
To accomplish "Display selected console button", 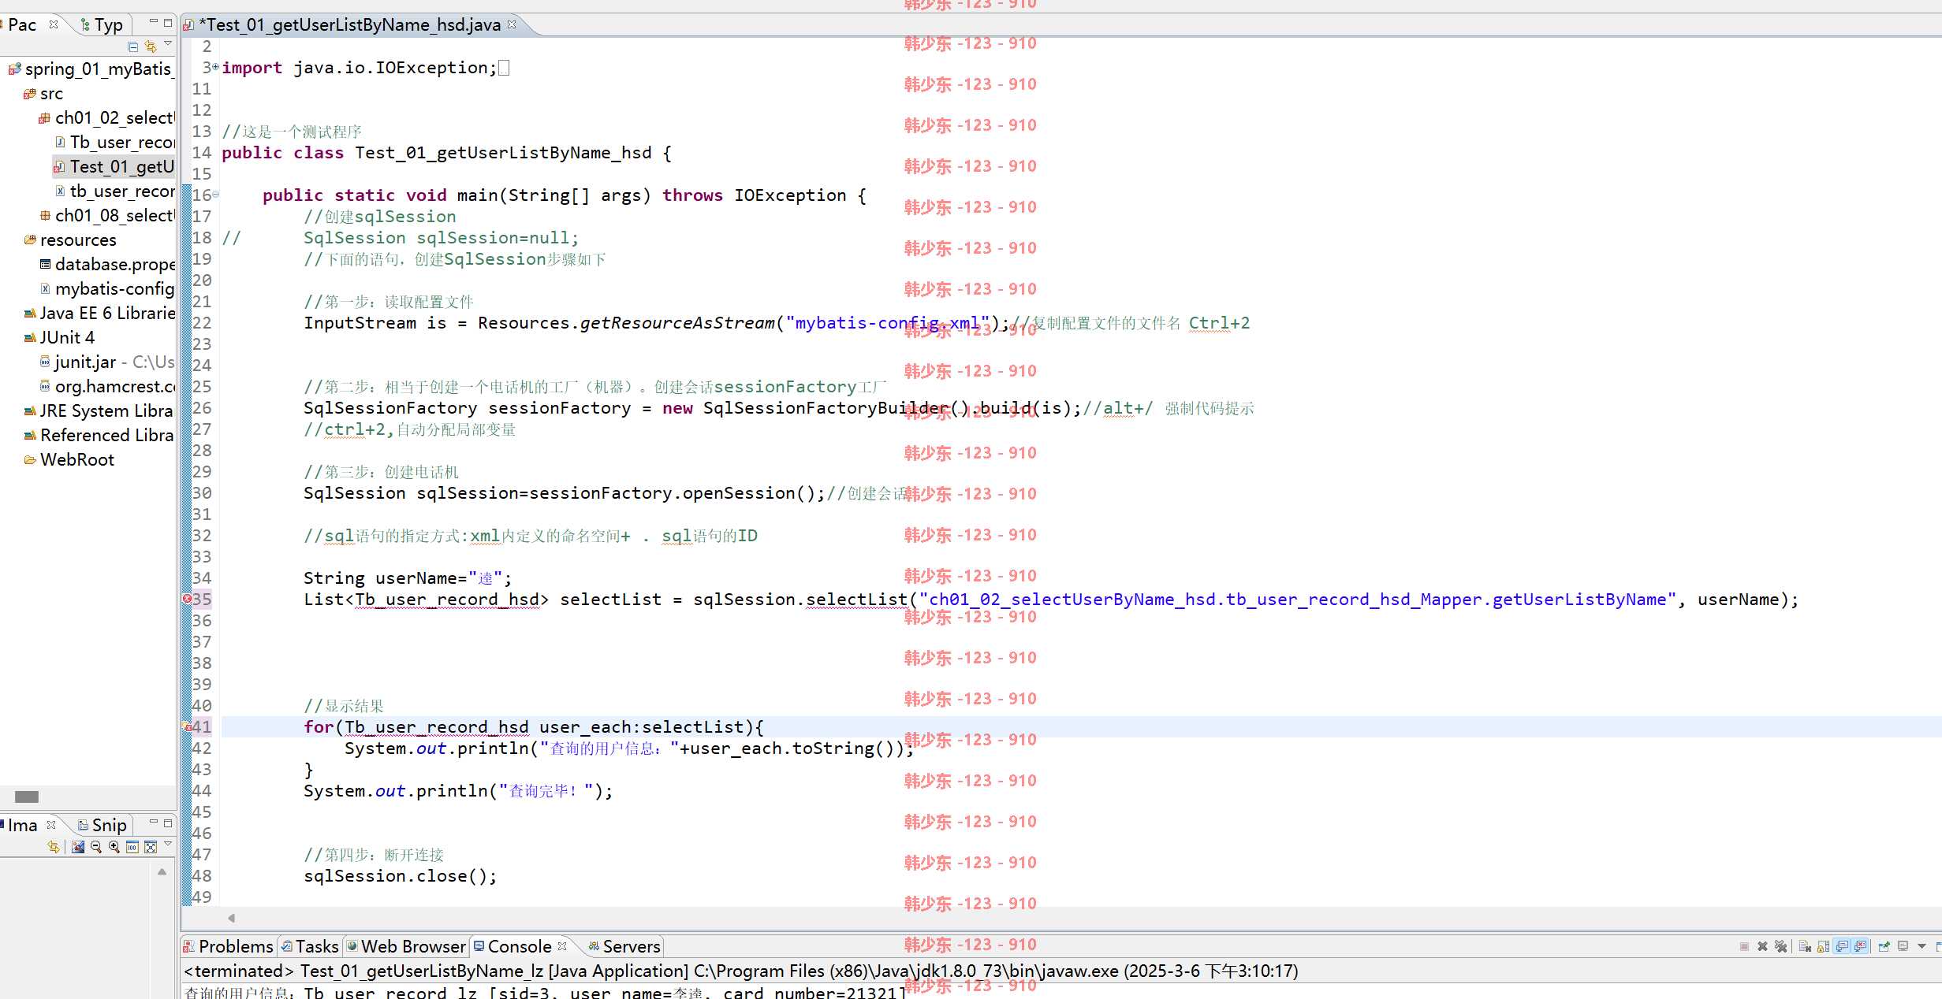I will pyautogui.click(x=1903, y=946).
